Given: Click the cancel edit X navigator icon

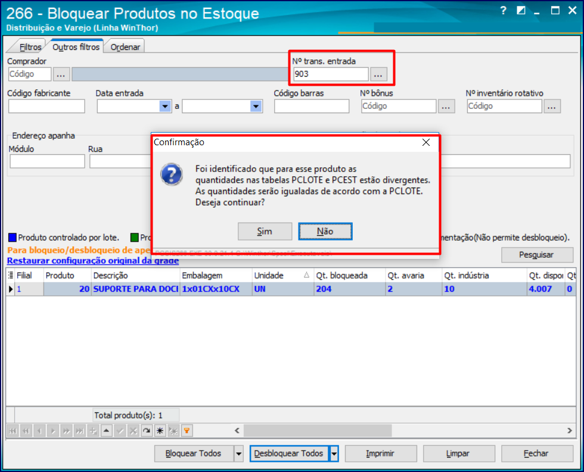Looking at the screenshot, I should [133, 431].
